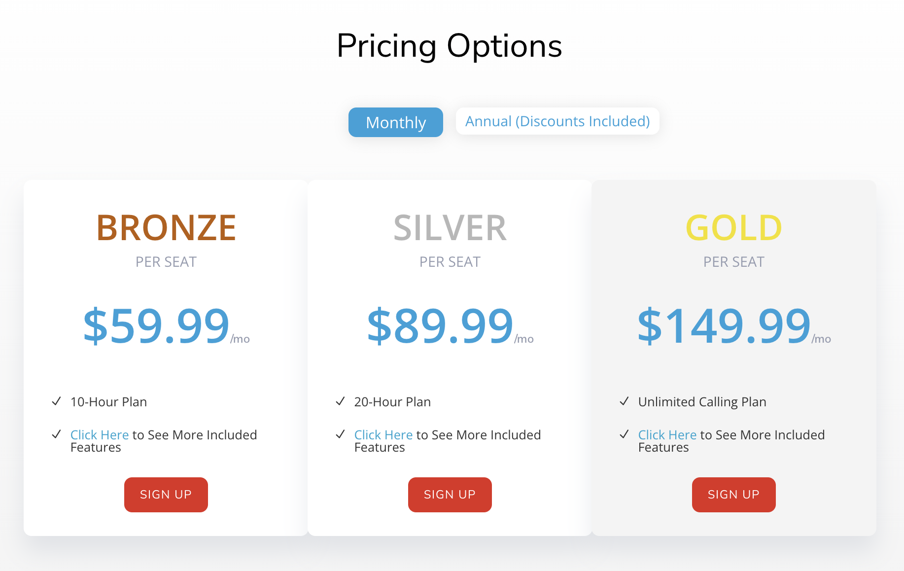The height and width of the screenshot is (571, 904).
Task: Click checkmark beside Unlimited Calling Plan
Action: coord(624,401)
